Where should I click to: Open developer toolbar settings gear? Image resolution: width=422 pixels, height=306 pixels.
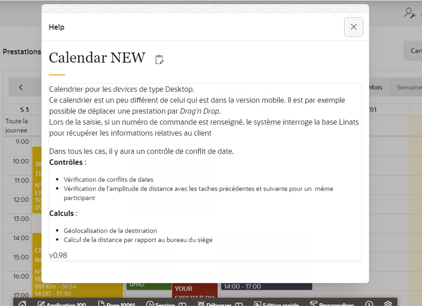[388, 304]
